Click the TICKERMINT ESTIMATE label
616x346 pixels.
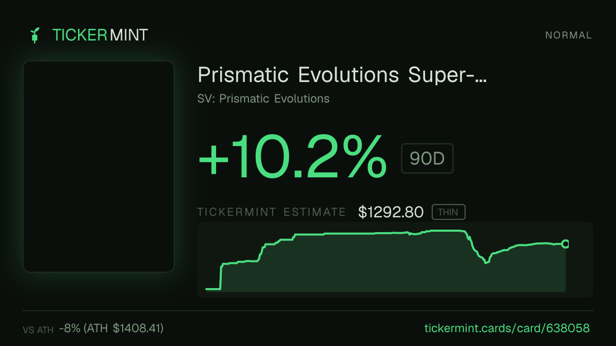tap(272, 212)
